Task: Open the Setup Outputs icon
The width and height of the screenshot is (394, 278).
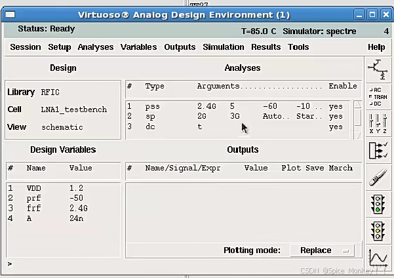Action: (378, 151)
